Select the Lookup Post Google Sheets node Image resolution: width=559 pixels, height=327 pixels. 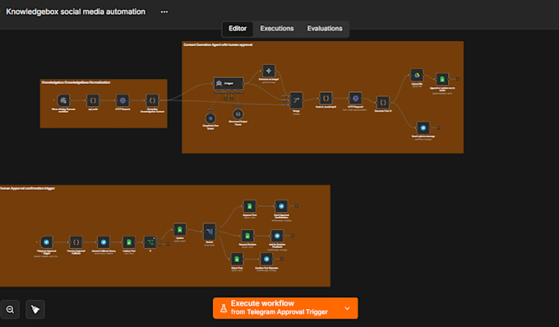[129, 242]
